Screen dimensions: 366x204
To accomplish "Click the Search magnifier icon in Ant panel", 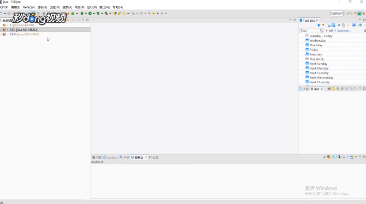I will pyautogui.click(x=333, y=89).
